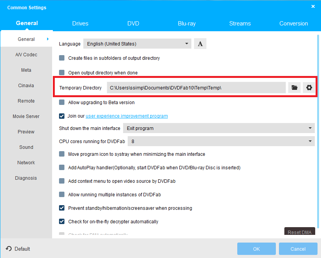Browse for Temporary Directory folder

294,88
